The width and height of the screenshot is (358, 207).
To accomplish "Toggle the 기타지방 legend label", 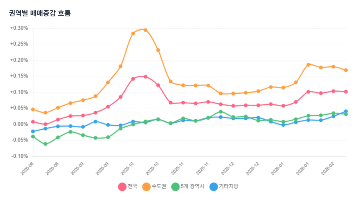I will click(x=228, y=186).
